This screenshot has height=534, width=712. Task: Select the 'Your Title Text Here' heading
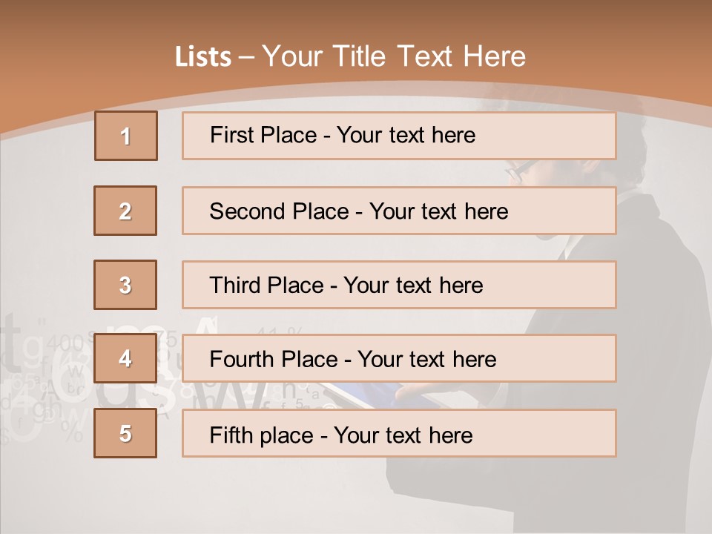pos(394,56)
